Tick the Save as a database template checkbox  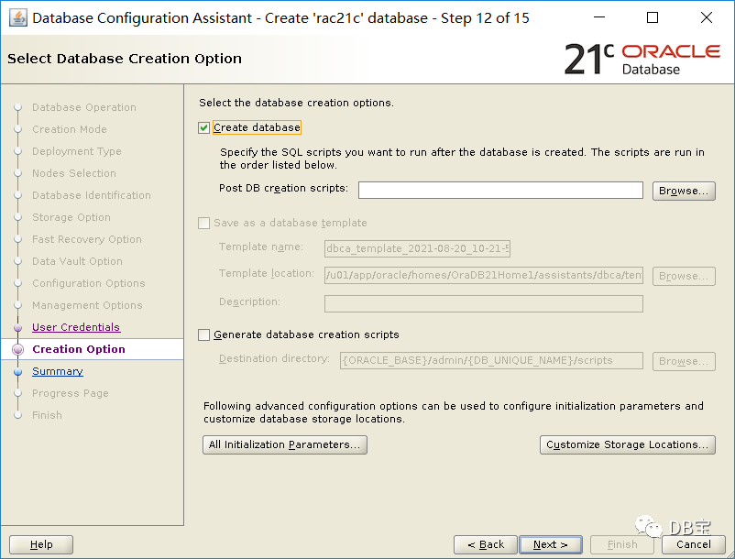click(203, 223)
